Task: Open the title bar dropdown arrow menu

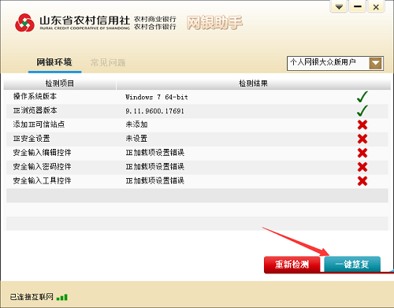Action: tap(339, 6)
